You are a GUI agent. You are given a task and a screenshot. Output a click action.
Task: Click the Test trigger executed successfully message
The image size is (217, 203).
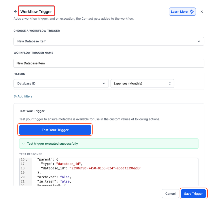[53, 144]
